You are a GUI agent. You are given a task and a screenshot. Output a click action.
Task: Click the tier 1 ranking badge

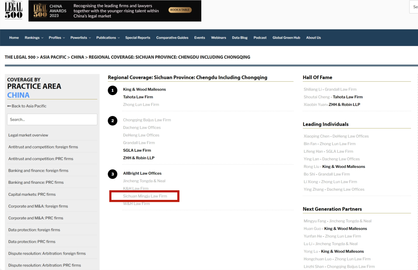[x=113, y=91]
